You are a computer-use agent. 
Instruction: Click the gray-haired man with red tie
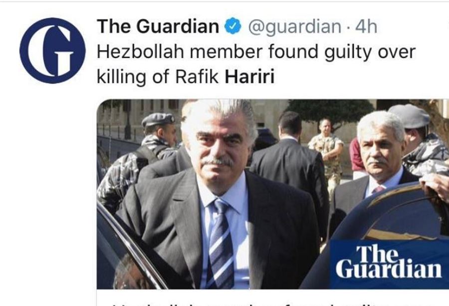[378, 155]
